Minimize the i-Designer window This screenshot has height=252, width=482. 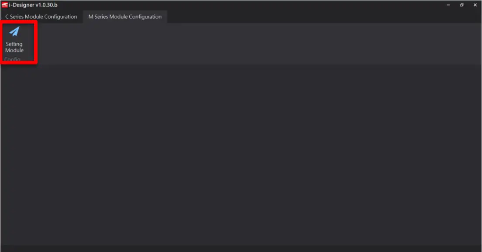448,5
